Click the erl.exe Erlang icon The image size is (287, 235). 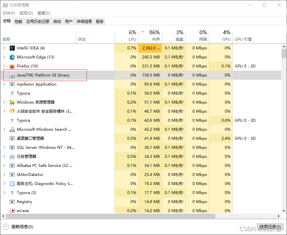(12, 211)
